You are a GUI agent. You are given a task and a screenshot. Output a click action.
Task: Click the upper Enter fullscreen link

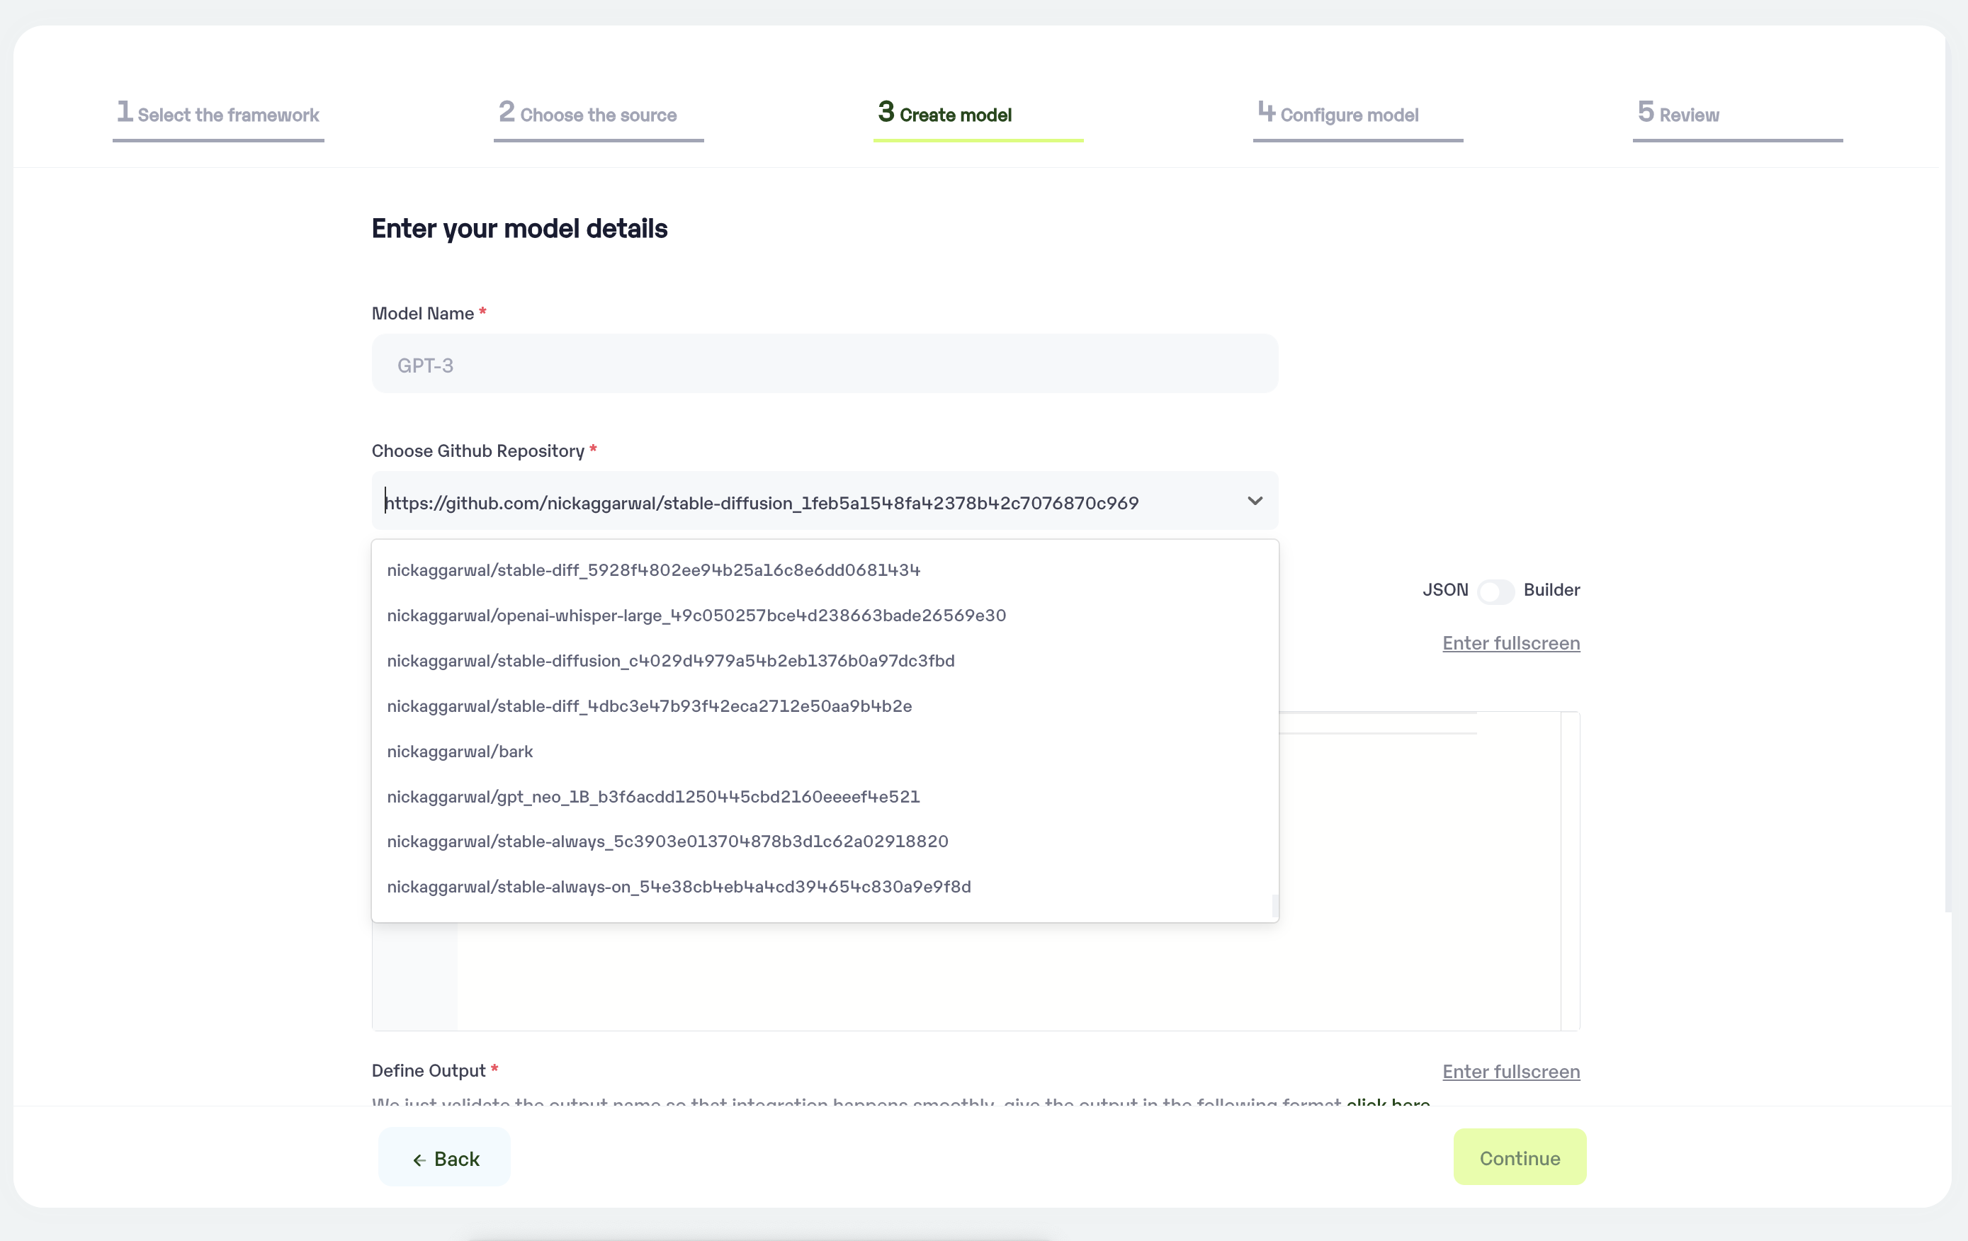[1510, 643]
